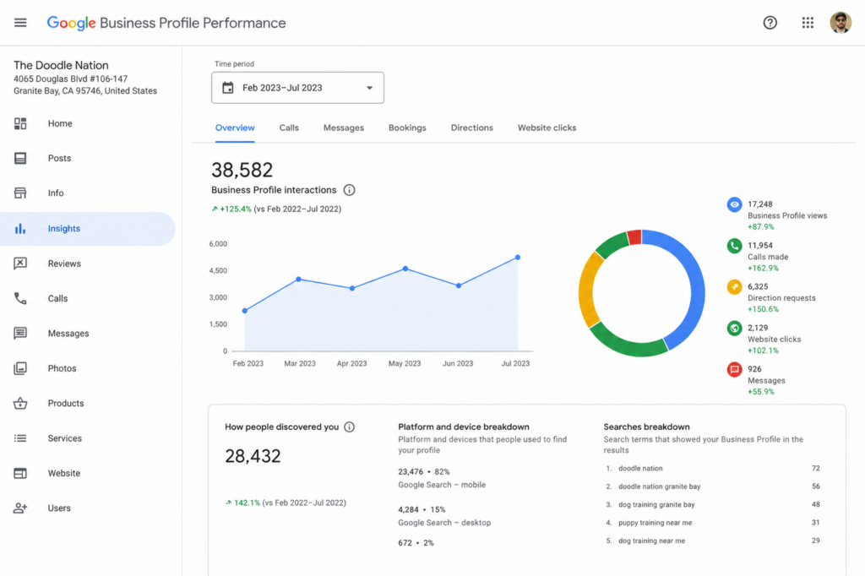865x576 pixels.
Task: Click the Website layout icon
Action: click(x=20, y=473)
